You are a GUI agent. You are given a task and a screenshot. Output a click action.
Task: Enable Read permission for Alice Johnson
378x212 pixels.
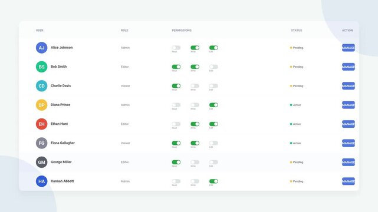[176, 48]
